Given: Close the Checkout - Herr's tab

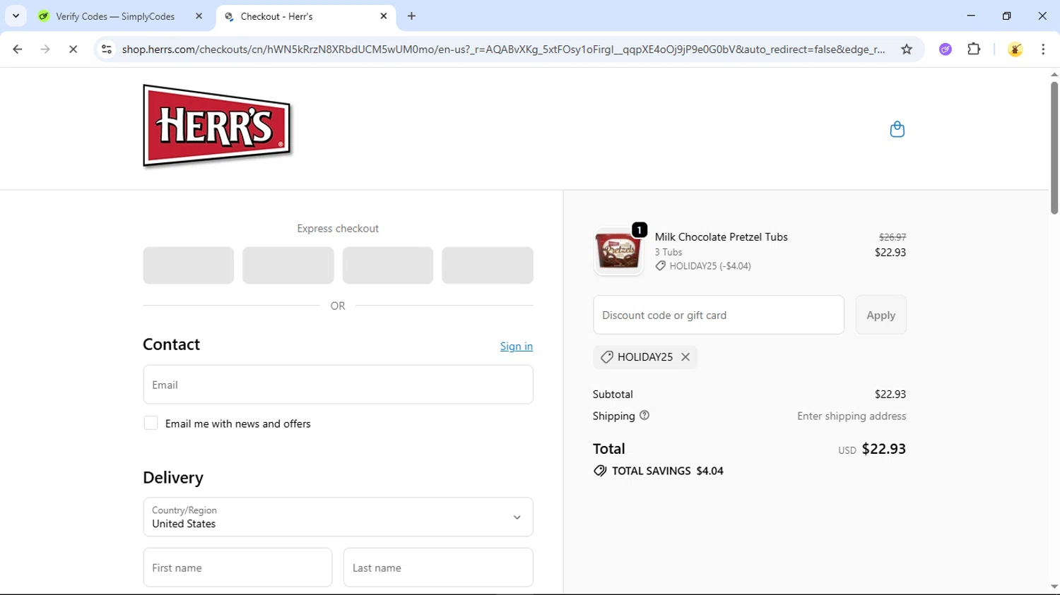Looking at the screenshot, I should pos(384,16).
